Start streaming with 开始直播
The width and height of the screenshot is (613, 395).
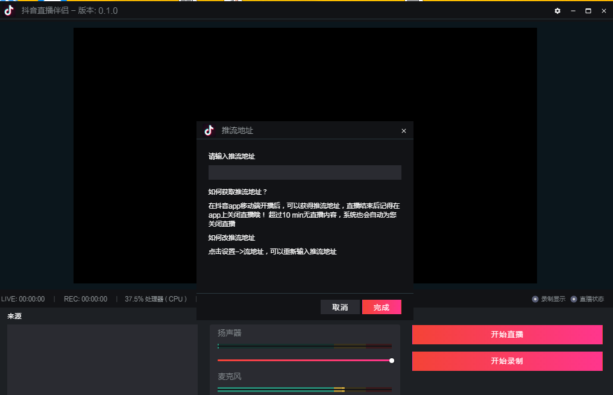tap(507, 335)
